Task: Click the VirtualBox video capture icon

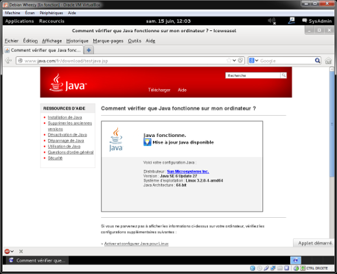Action: 286,268
